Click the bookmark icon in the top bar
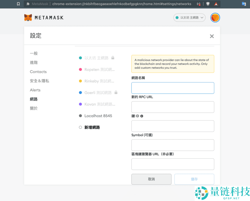250x201 pixels. [18, 4]
